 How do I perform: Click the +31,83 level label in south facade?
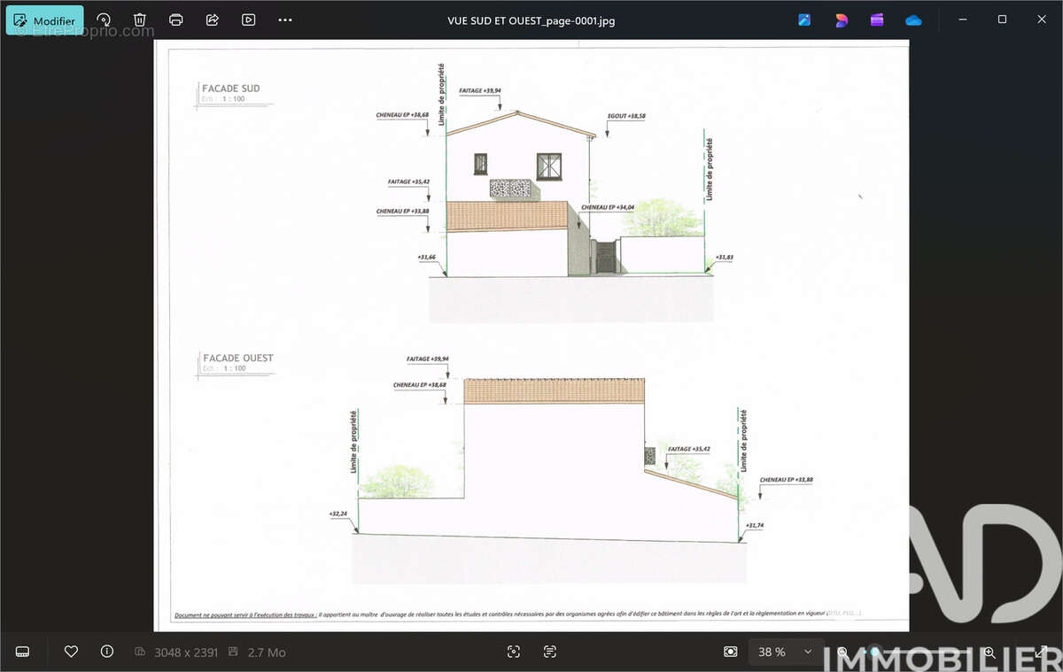click(x=724, y=258)
